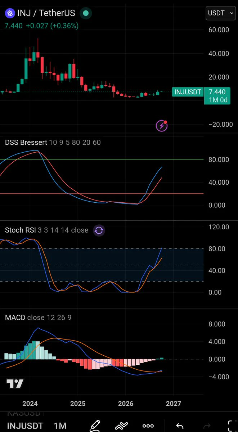Tap the purple lightning alert icon
The height and width of the screenshot is (432, 238).
(161, 126)
